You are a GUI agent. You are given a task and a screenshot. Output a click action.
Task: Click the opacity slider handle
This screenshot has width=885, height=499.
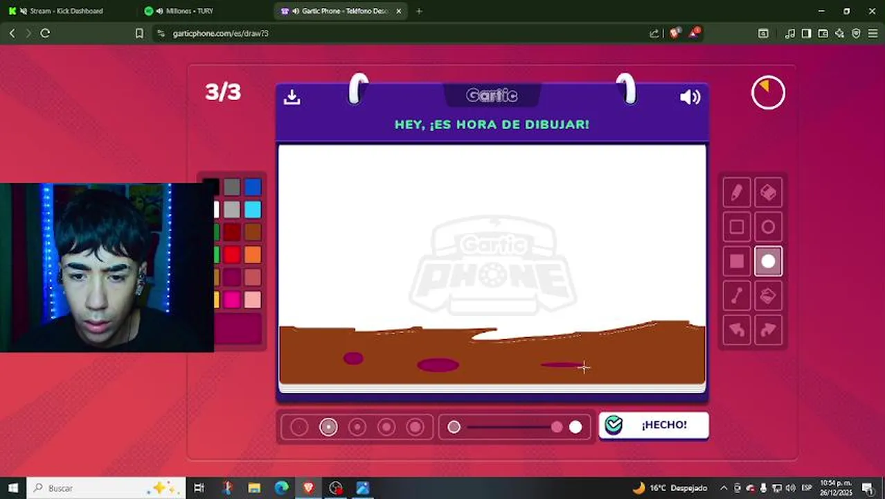tap(557, 427)
